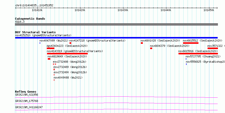
Task: Click the 101440k ruler tick label
Action: tap(166, 10)
